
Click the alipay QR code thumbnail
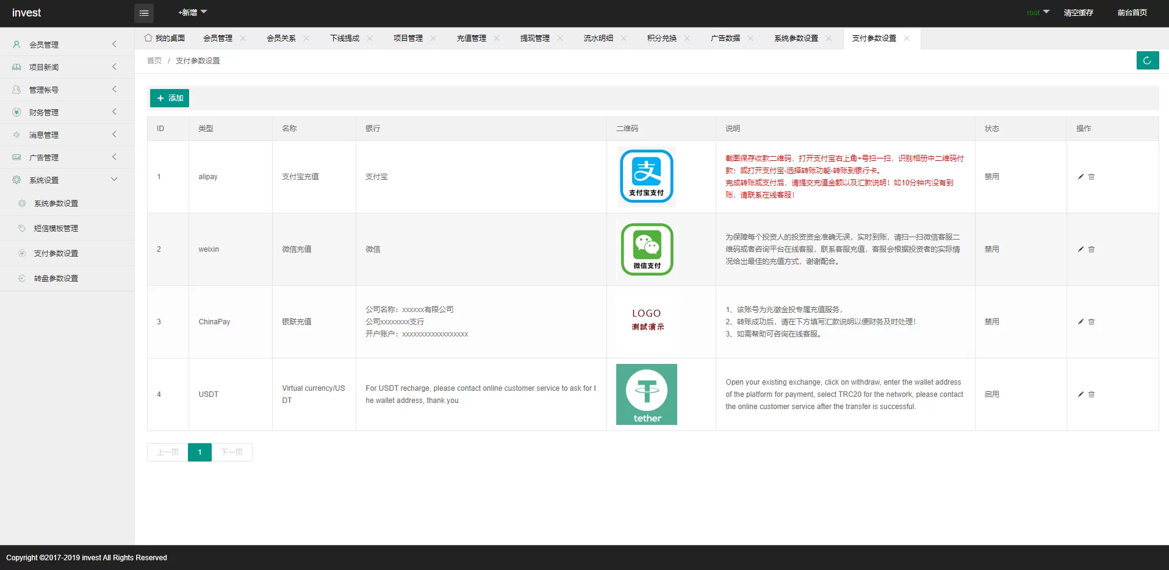point(646,176)
